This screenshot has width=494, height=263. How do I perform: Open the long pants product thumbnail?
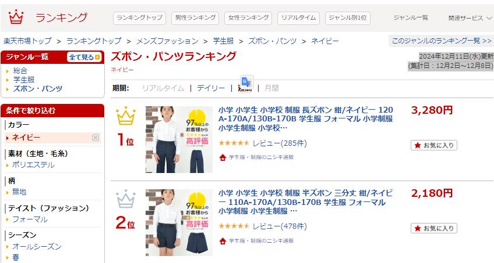pos(179,140)
